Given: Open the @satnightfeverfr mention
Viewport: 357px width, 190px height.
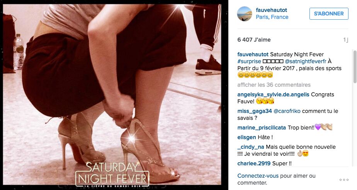Looking at the screenshot, I should pos(305,61).
